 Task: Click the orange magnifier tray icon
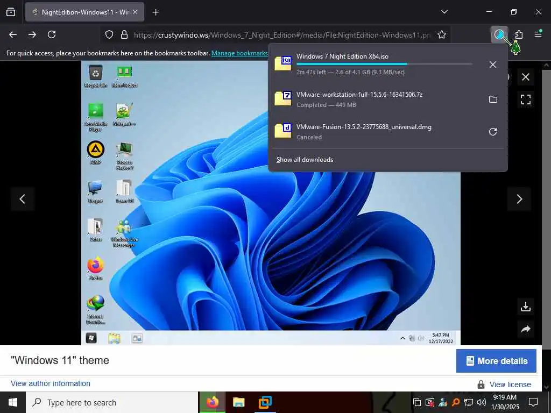click(x=455, y=402)
